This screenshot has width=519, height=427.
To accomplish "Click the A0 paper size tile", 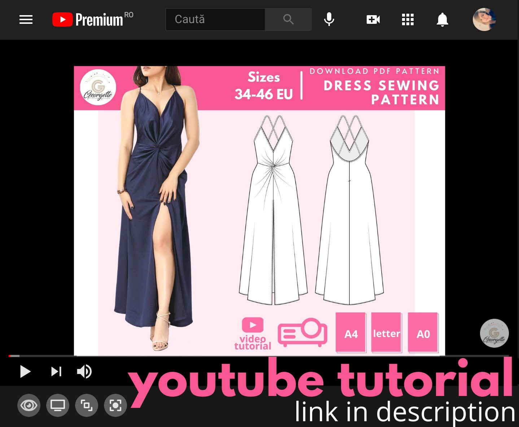I will point(423,333).
